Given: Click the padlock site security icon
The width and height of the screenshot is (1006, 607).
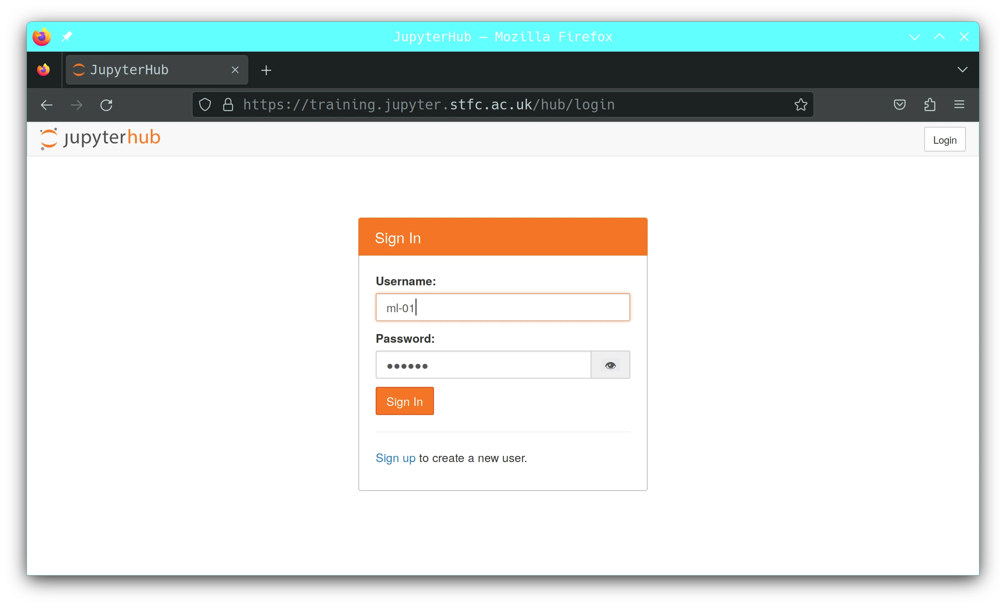Looking at the screenshot, I should pos(228,105).
